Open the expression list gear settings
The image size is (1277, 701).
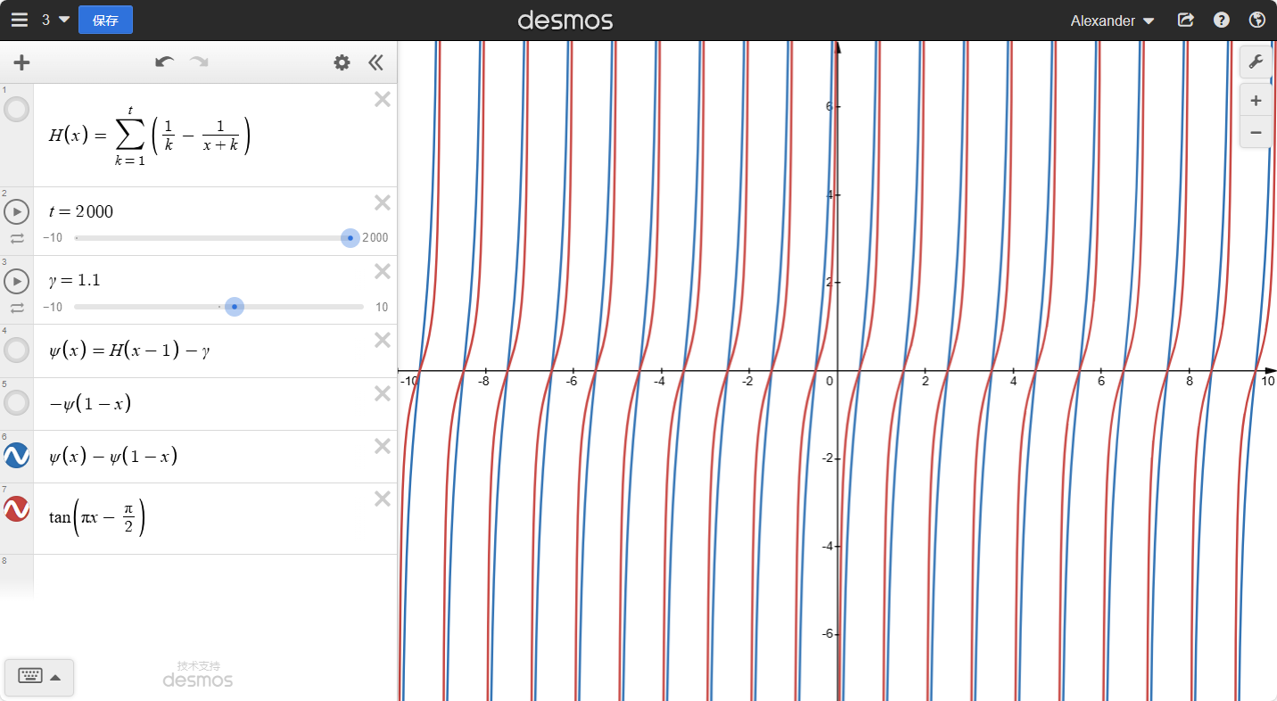point(342,62)
